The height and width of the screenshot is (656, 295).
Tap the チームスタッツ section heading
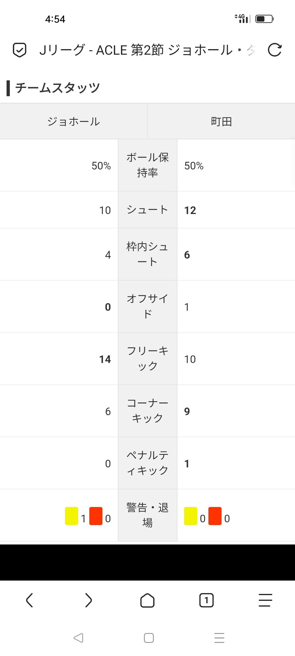(x=57, y=88)
